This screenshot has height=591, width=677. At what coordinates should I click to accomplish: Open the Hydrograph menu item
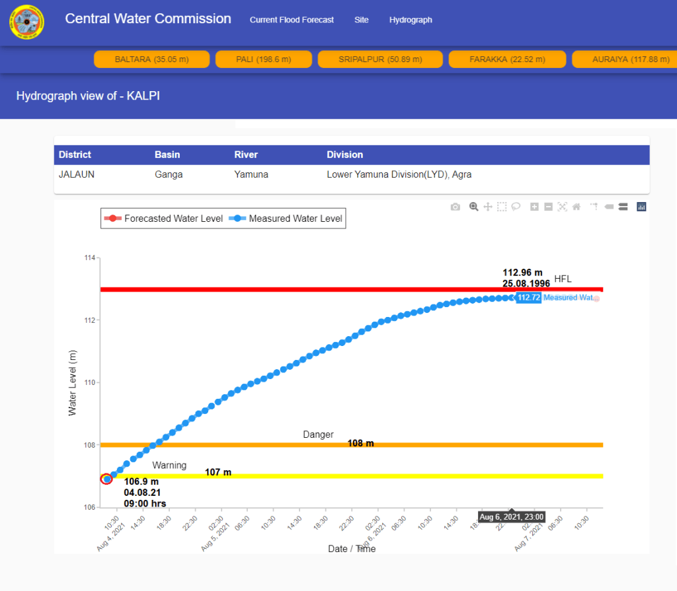tap(411, 20)
